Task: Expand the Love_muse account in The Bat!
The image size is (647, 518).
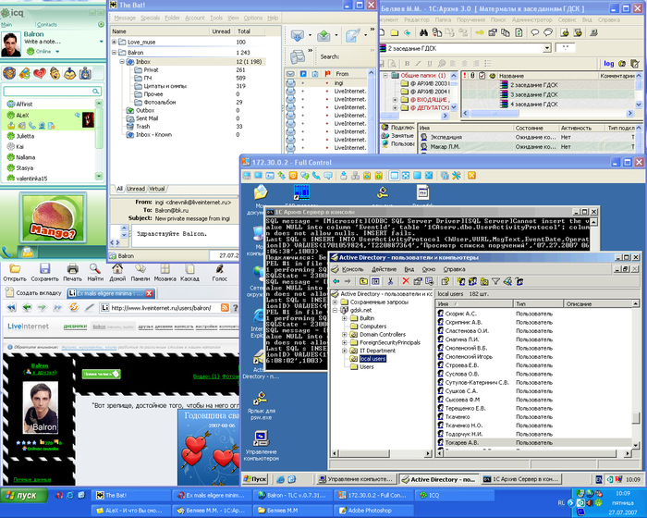Action: (114, 42)
